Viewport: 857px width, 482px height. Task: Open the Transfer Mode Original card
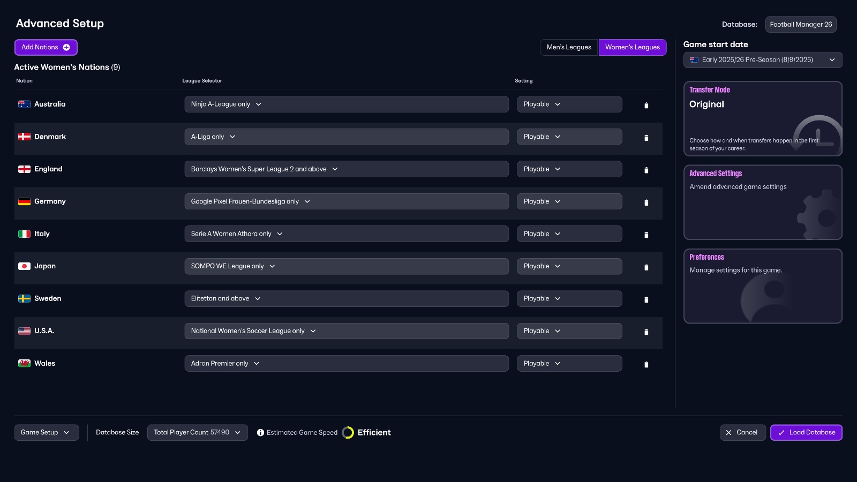(762, 119)
